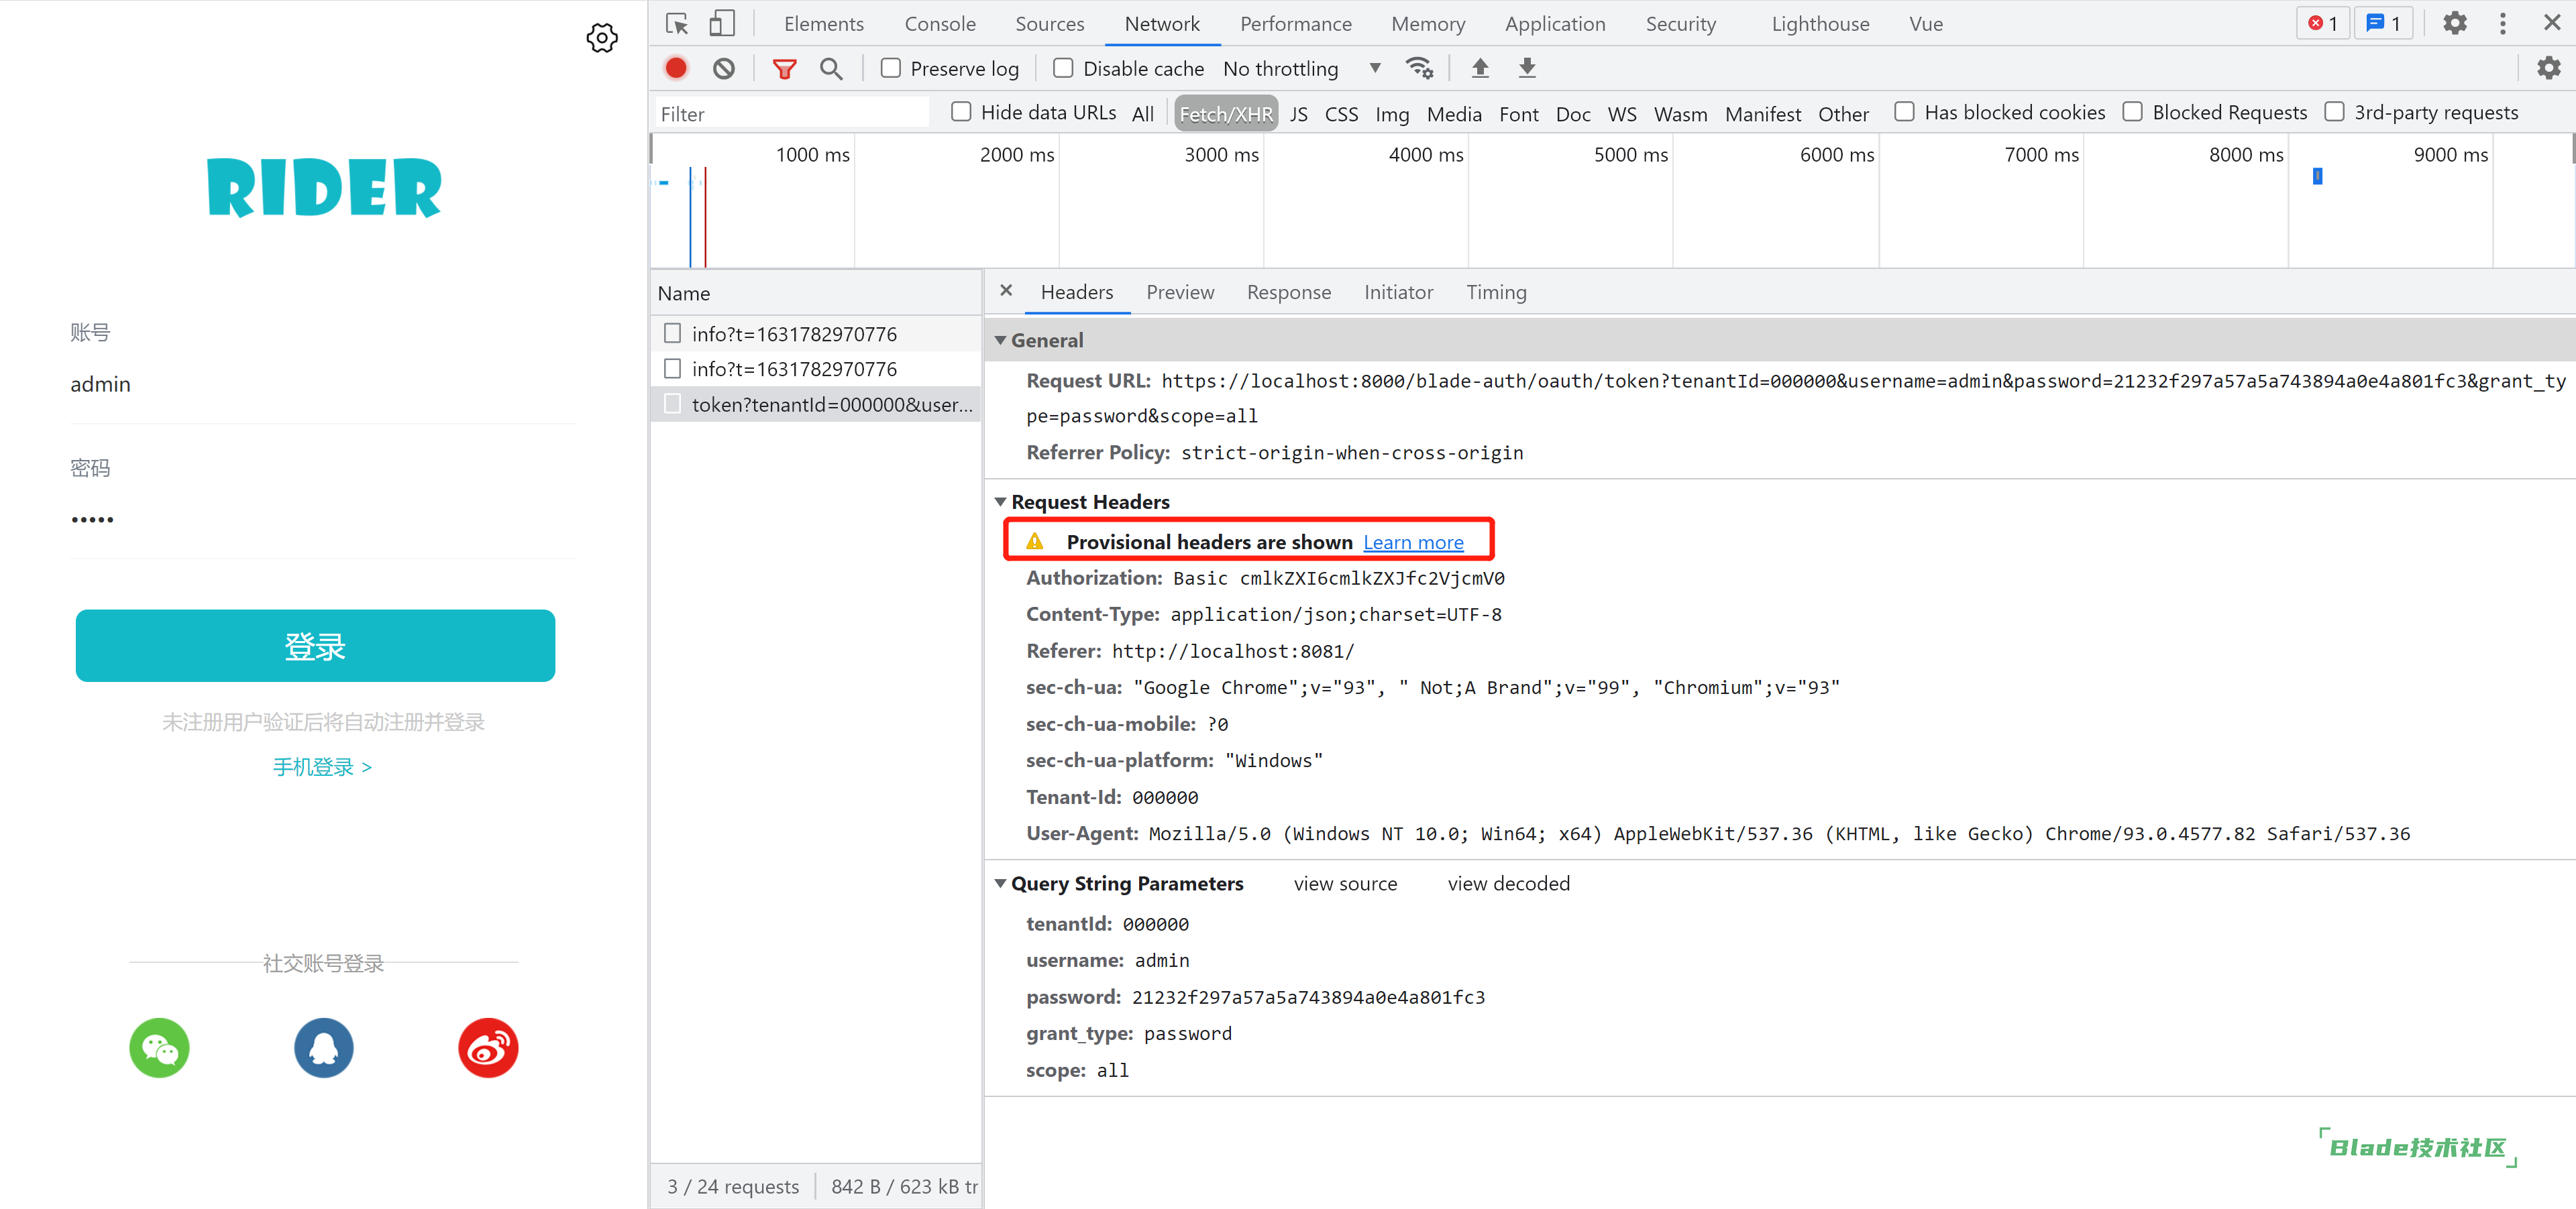Click the 登录 login button
The image size is (2576, 1209).
pos(315,646)
